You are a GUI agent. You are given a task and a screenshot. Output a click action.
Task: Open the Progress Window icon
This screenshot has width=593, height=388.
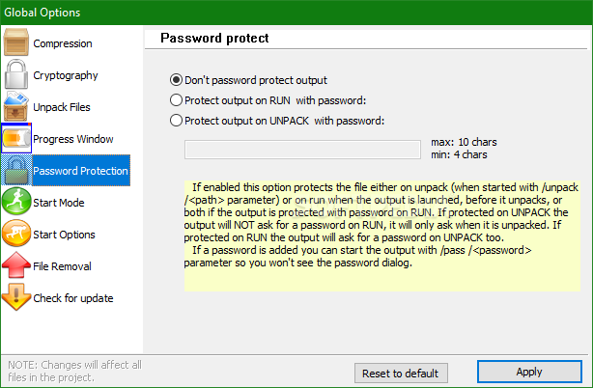tap(16, 138)
